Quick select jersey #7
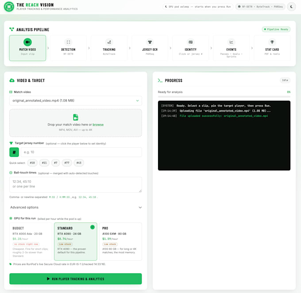Screen dimensions: 301x293 pos(55,163)
